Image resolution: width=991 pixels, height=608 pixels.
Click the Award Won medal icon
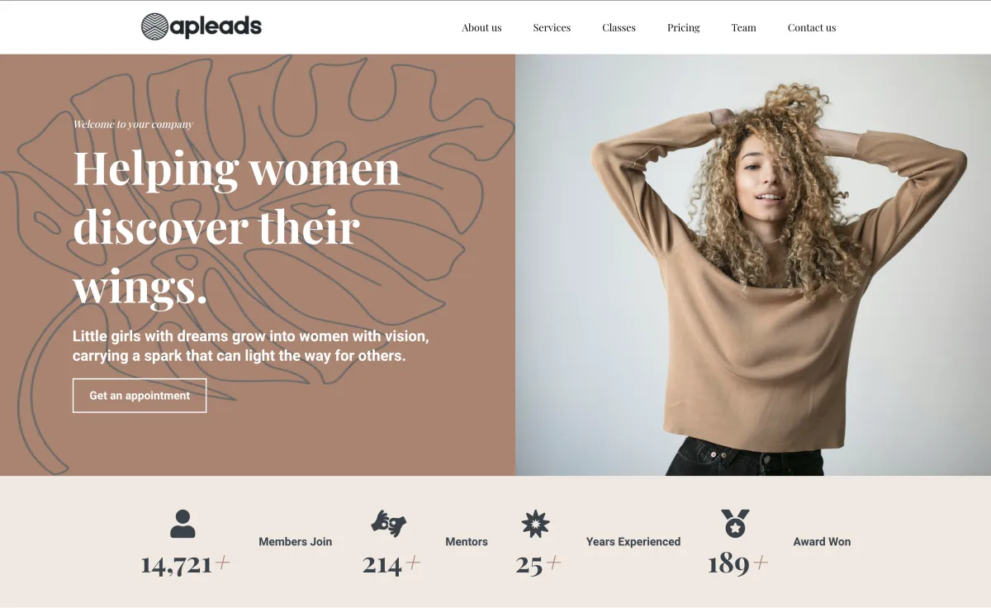pos(735,524)
